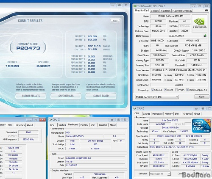Click the Memory Size 1280 MB field
This screenshot has height=179, width=212.
point(159,65)
